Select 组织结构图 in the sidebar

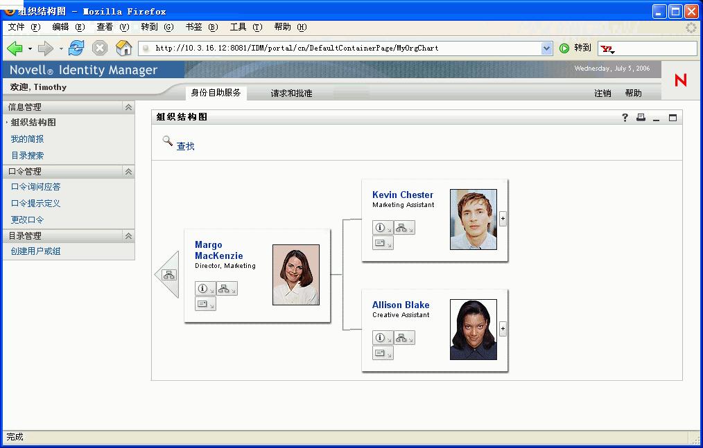pos(33,123)
